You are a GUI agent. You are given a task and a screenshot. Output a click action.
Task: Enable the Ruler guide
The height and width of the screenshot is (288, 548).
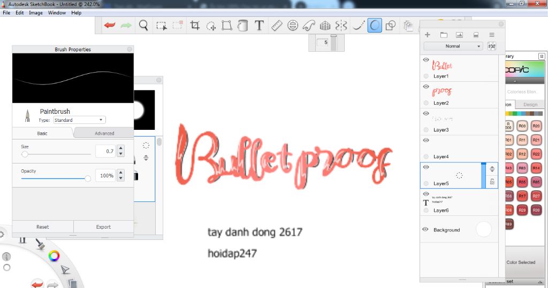[277, 25]
